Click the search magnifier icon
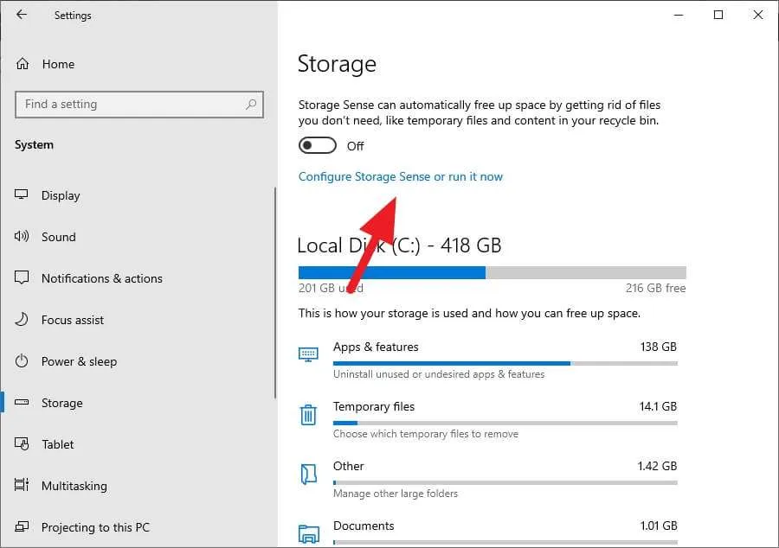The height and width of the screenshot is (548, 779). 251,104
